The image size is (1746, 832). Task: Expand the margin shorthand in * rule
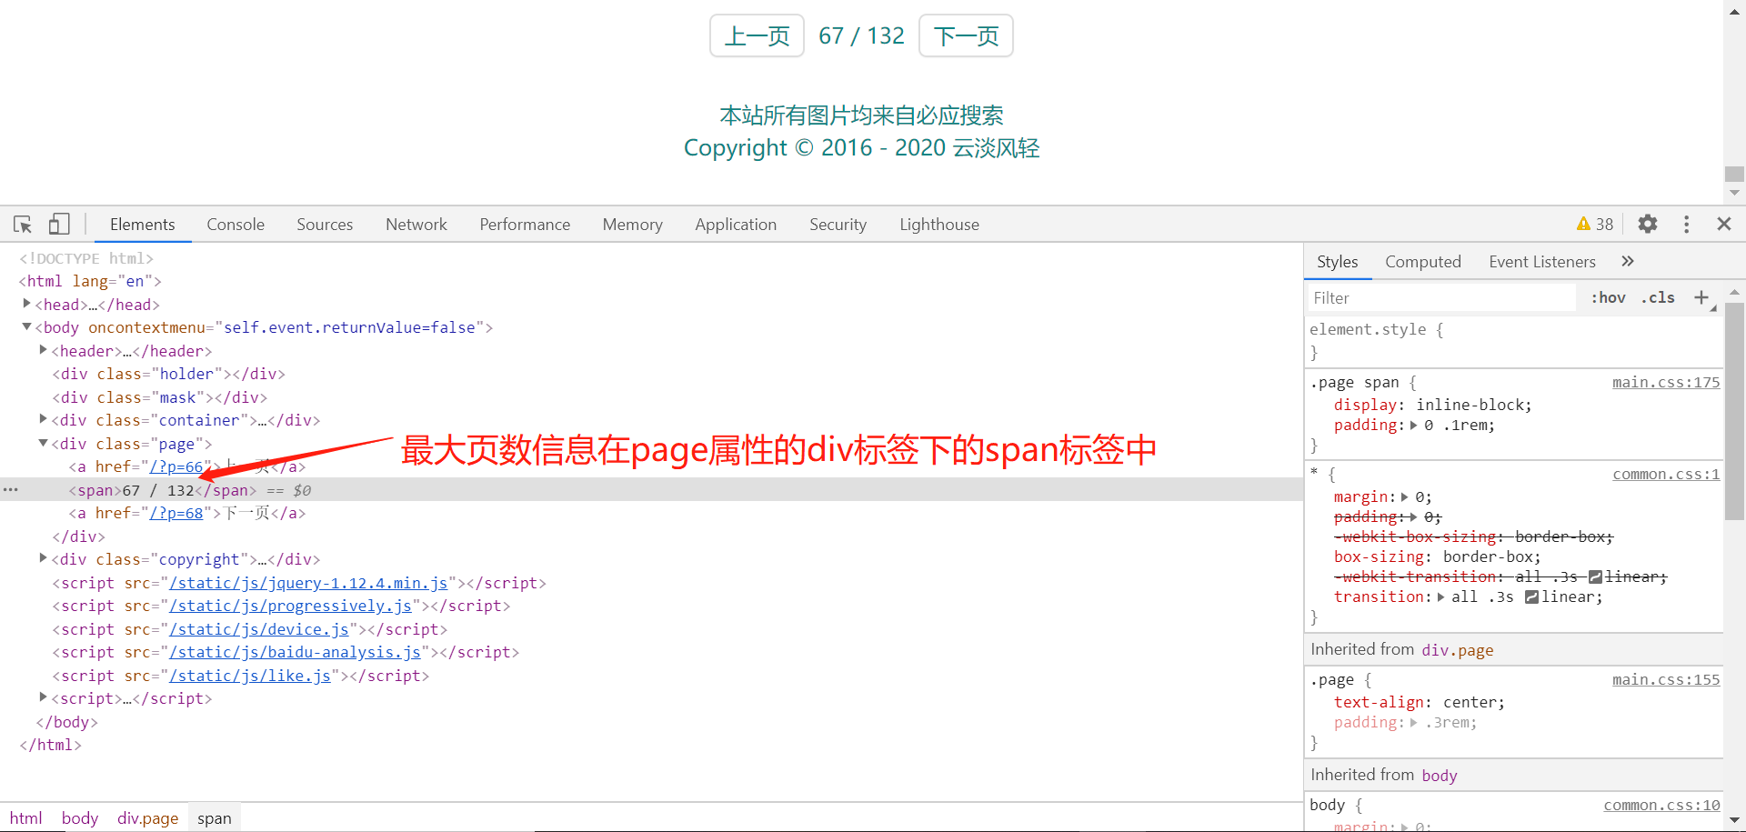[1405, 497]
